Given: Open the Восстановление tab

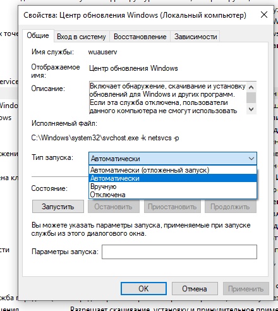Looking at the screenshot, I should tap(140, 37).
